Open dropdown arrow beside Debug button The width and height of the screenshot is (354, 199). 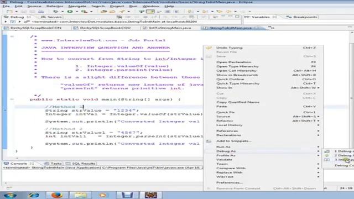pos(63,12)
